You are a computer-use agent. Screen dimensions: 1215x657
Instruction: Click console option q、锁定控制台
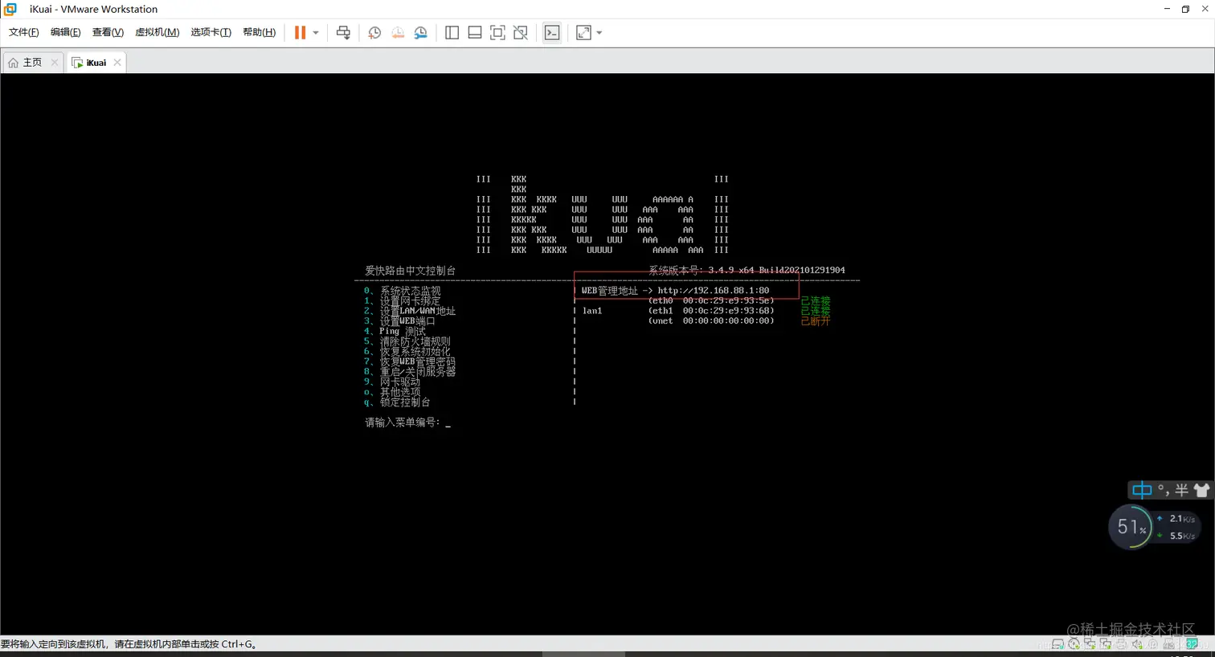(x=397, y=402)
